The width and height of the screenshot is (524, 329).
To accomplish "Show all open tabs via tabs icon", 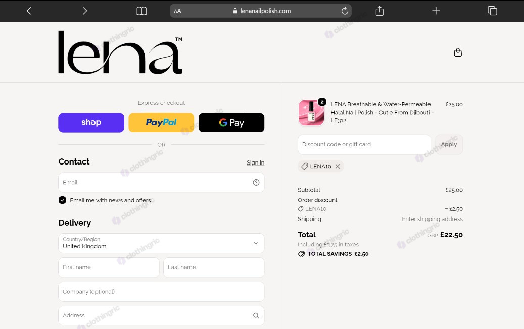I will [x=492, y=11].
